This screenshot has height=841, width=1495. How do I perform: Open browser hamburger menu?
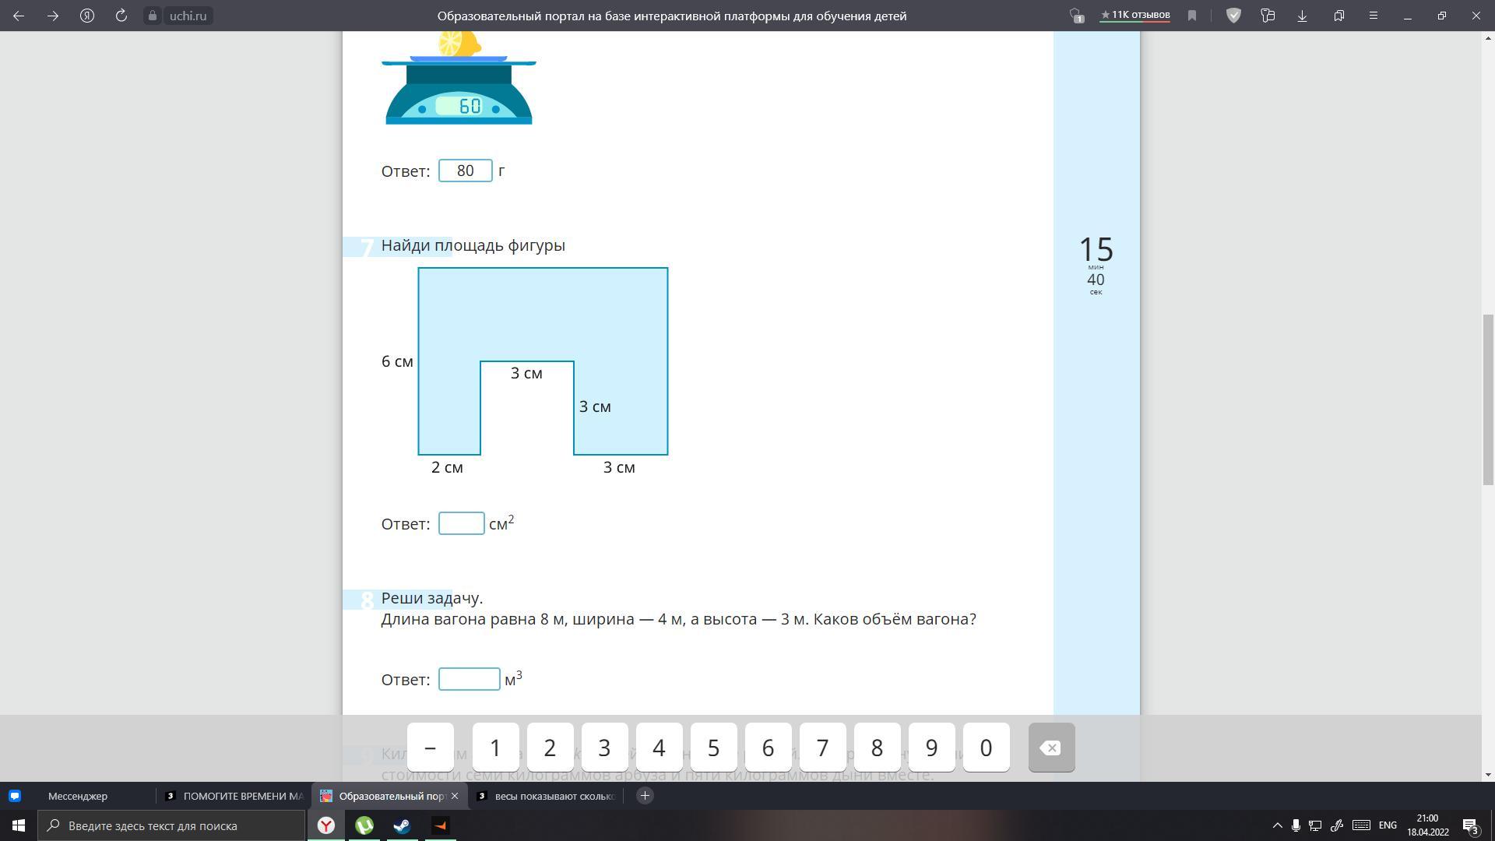click(x=1374, y=16)
